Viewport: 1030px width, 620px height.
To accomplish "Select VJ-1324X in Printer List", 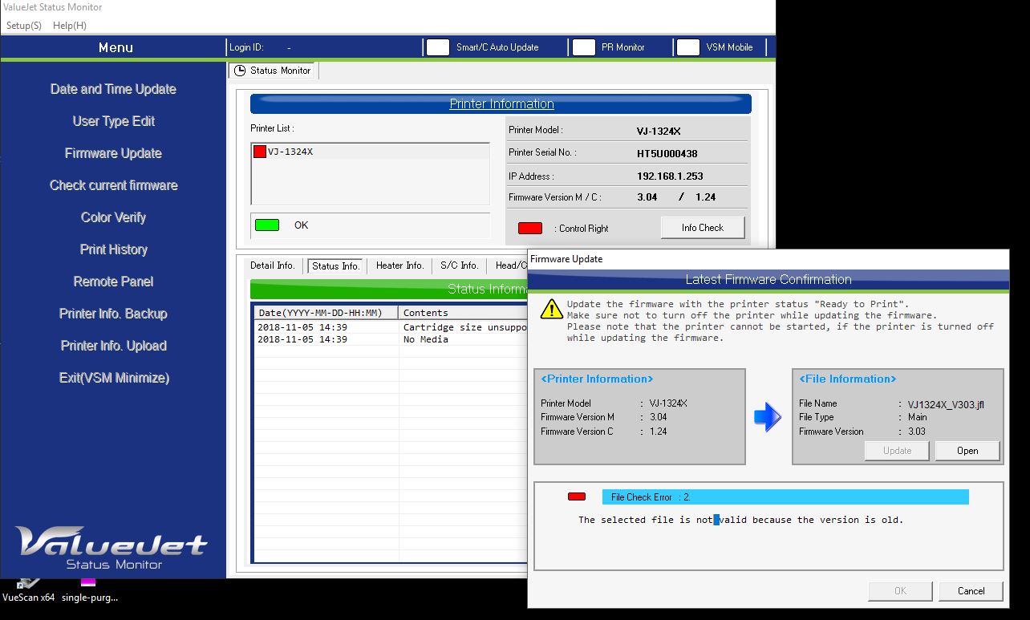I will [x=370, y=152].
